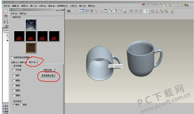Select the Shading display mode icon
The height and width of the screenshot is (114, 194).
[x=145, y=11]
